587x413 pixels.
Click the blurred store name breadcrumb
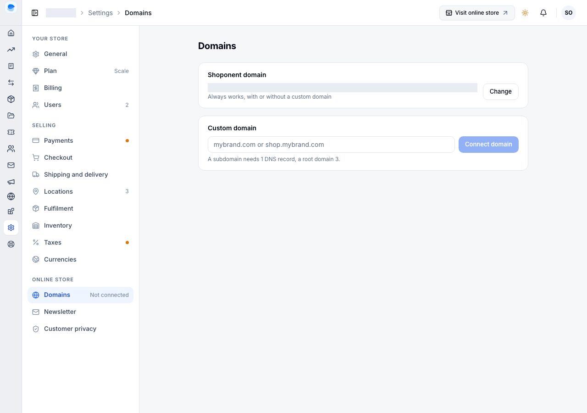(61, 13)
